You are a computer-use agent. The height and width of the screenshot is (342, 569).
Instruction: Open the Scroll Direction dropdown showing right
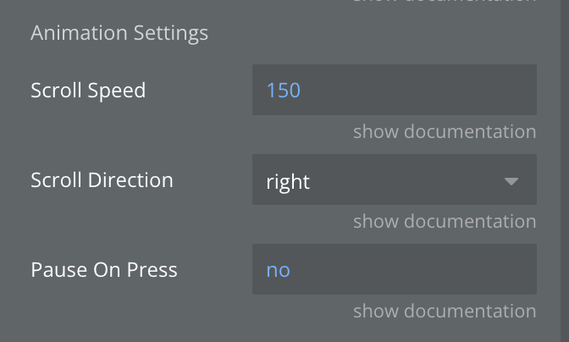pos(394,179)
